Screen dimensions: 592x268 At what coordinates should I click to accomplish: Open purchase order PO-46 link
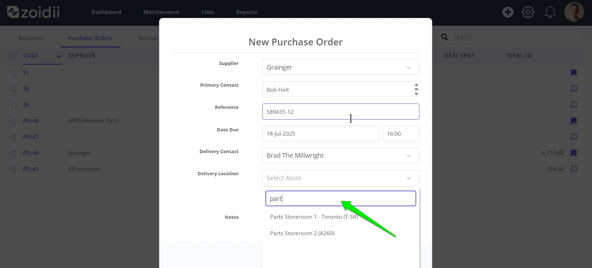coord(31,153)
